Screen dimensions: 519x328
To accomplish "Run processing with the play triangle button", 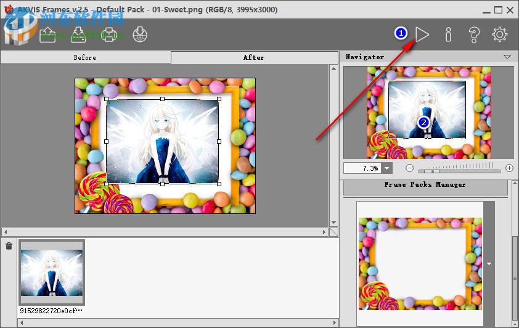I will 422,35.
